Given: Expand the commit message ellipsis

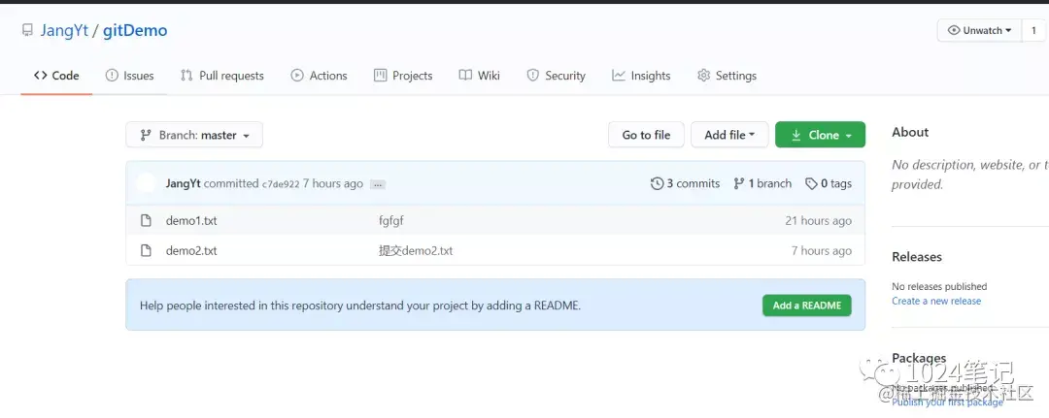Looking at the screenshot, I should pyautogui.click(x=378, y=184).
